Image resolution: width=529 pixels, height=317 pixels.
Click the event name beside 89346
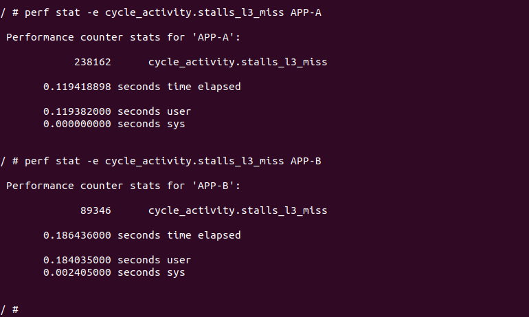click(237, 210)
